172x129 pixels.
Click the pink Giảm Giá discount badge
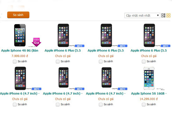(x=36, y=42)
